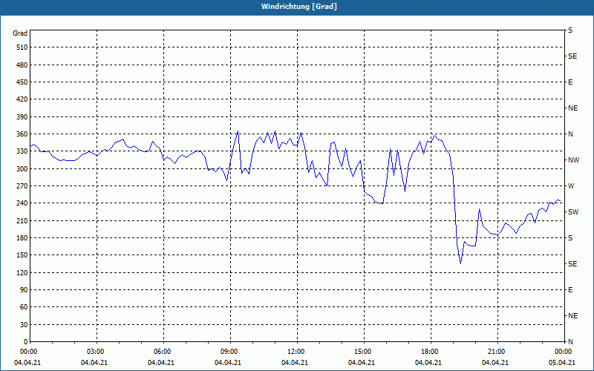Click the chart title "Windrichtung [Grad]"
This screenshot has height=371, width=594.
tap(299, 7)
